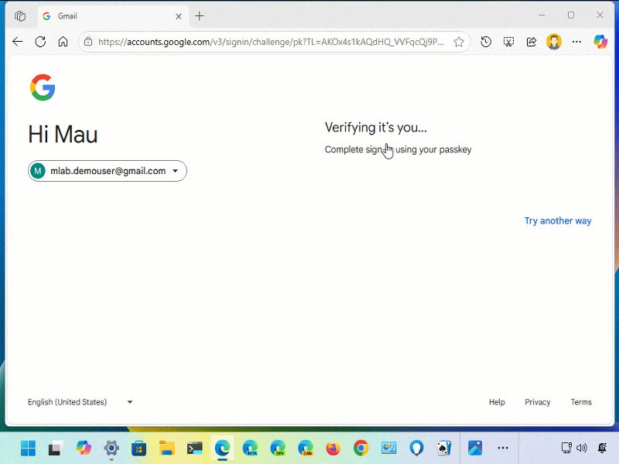Navigate back to the previous page

click(x=18, y=42)
